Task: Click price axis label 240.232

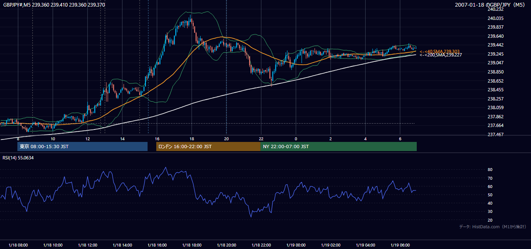Action: [x=496, y=9]
